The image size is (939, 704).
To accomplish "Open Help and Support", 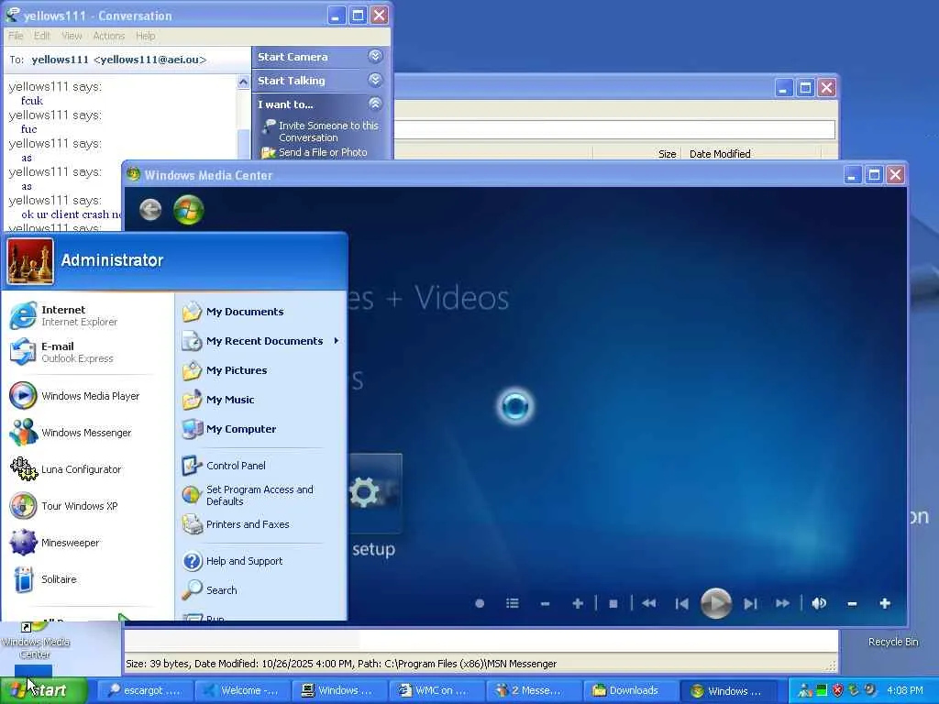I will (233, 561).
